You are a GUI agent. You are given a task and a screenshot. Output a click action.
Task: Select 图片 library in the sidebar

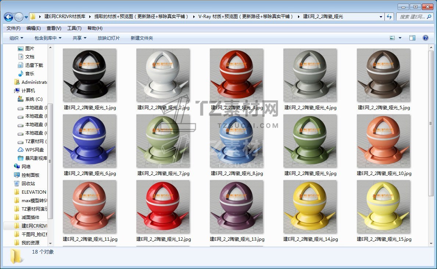(x=26, y=49)
